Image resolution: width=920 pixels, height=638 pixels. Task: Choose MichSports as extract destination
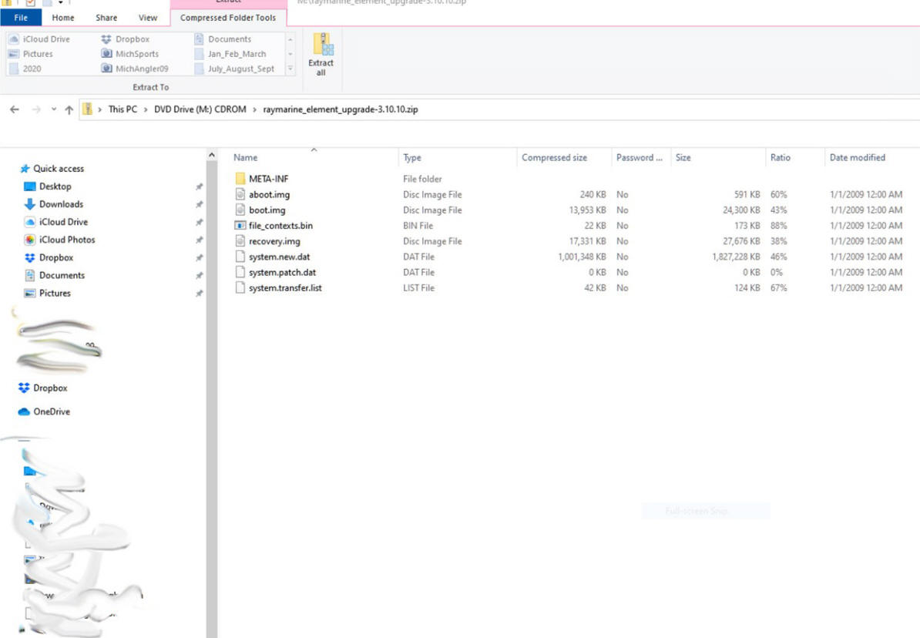(x=136, y=54)
